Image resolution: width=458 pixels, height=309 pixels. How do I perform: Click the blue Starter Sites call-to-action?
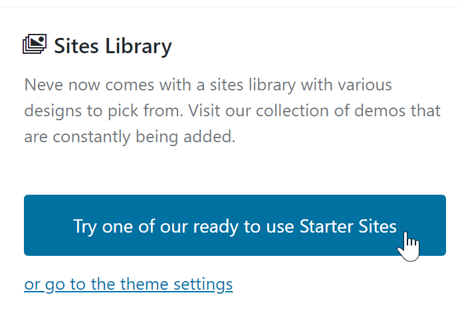pos(235,225)
